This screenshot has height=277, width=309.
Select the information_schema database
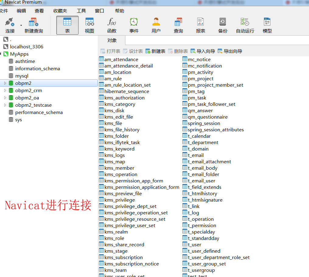[37, 68]
